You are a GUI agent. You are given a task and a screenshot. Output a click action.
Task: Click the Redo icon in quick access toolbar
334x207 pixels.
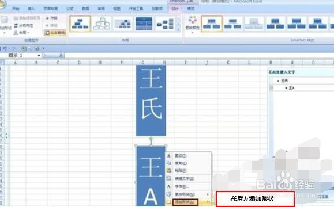point(14,48)
